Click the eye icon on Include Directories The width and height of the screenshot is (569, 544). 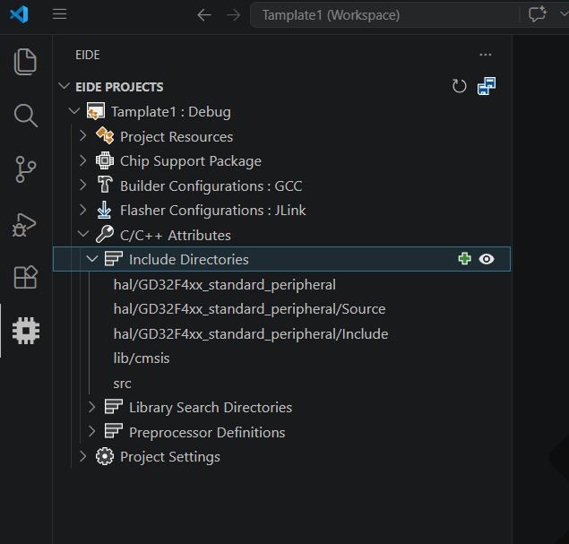click(487, 259)
